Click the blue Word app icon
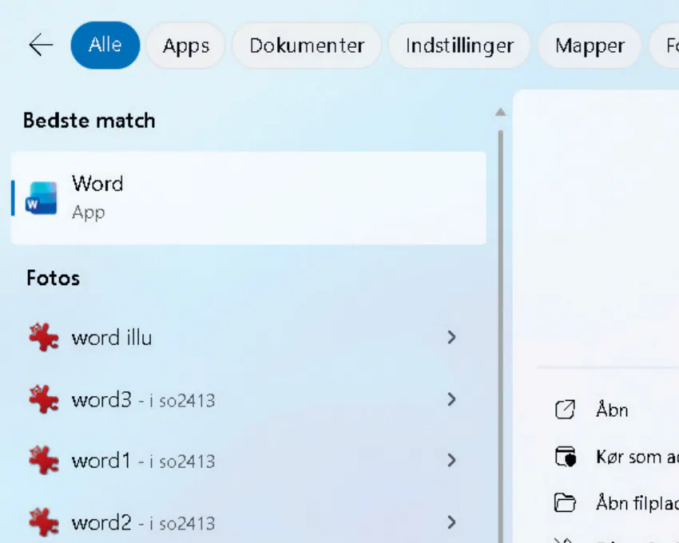This screenshot has width=679, height=543. coord(42,198)
